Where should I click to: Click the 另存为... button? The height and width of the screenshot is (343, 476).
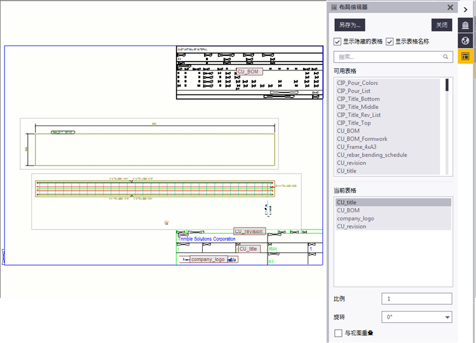[350, 25]
